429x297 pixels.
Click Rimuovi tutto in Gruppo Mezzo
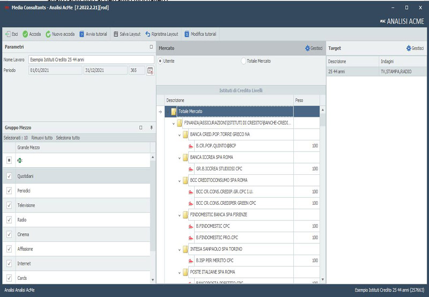[x=42, y=138]
